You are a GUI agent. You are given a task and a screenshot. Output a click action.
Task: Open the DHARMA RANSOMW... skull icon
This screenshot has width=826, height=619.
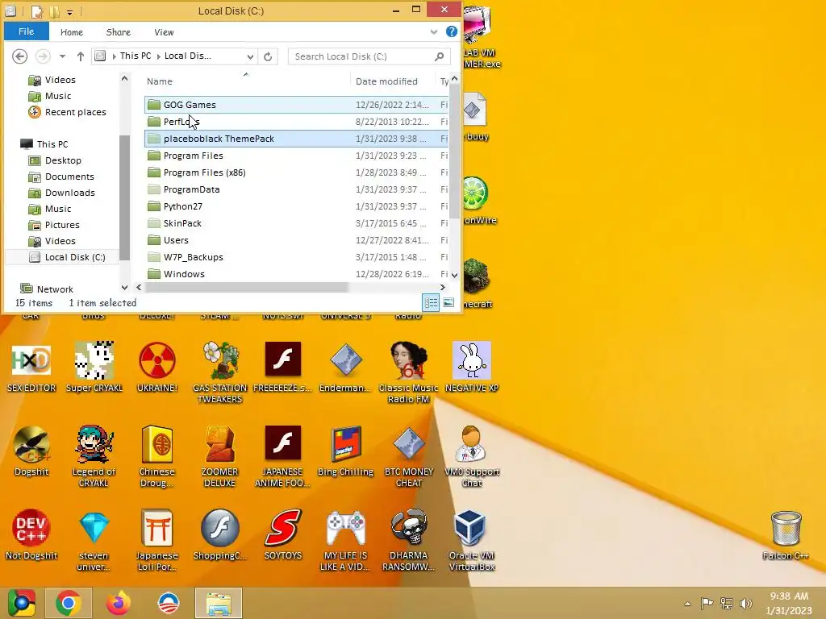(x=408, y=528)
